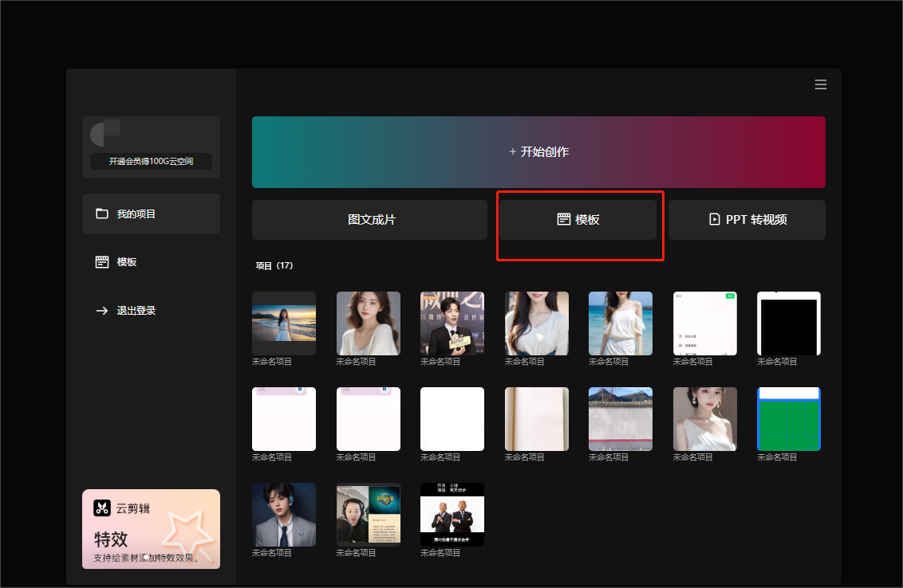Open the 图文成片 feature

point(369,220)
